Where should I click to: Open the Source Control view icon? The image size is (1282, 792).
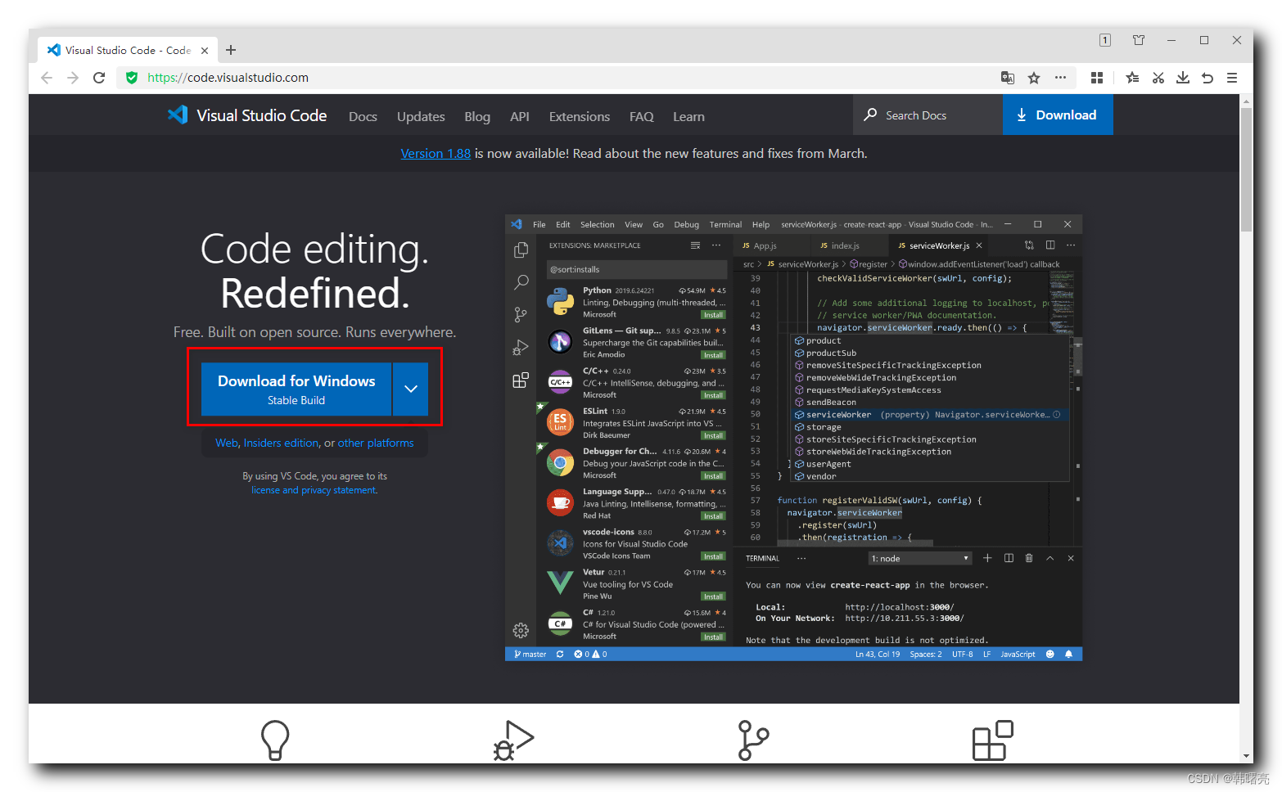(x=521, y=314)
